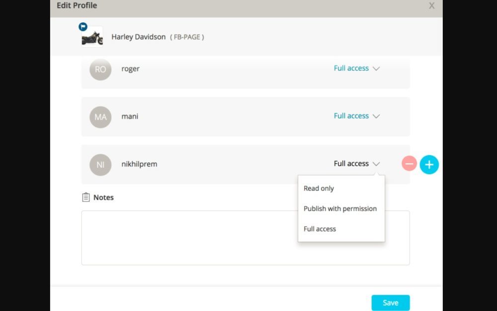The height and width of the screenshot is (311, 497).
Task: Select Full access in the dropdown list
Action: coord(320,229)
